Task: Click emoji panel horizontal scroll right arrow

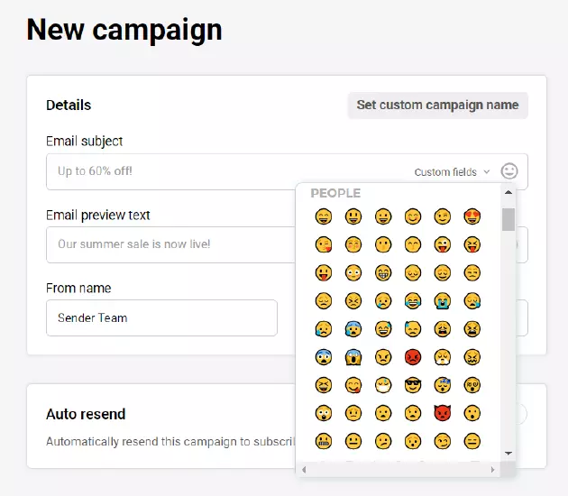Action: point(492,470)
